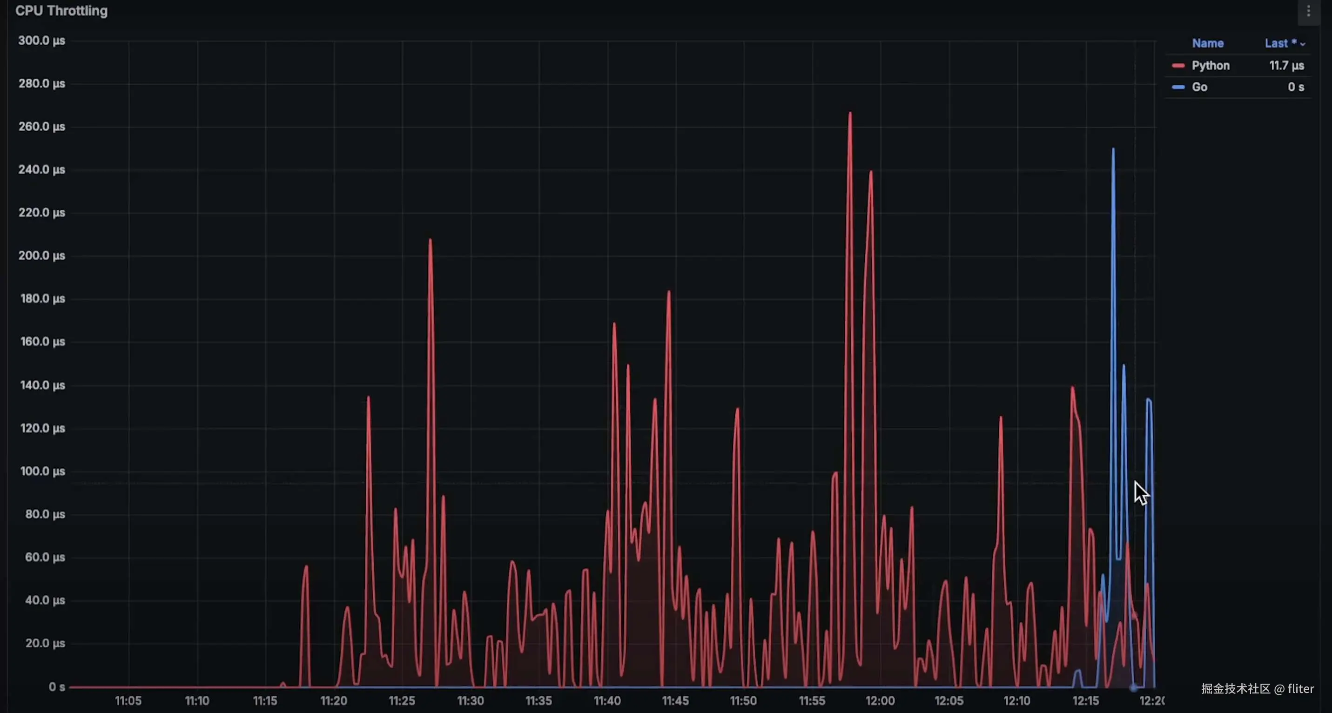The height and width of the screenshot is (713, 1332).
Task: Click the 11:05 time axis label
Action: 128,700
